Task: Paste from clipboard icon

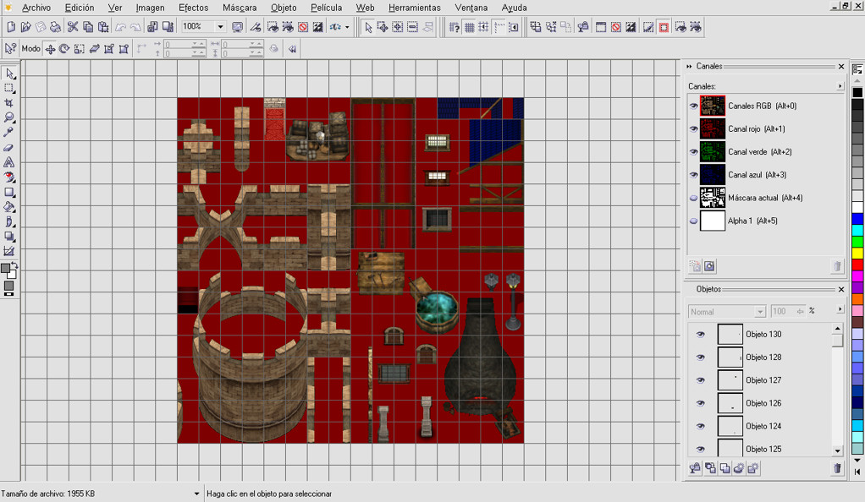Action: tap(103, 26)
